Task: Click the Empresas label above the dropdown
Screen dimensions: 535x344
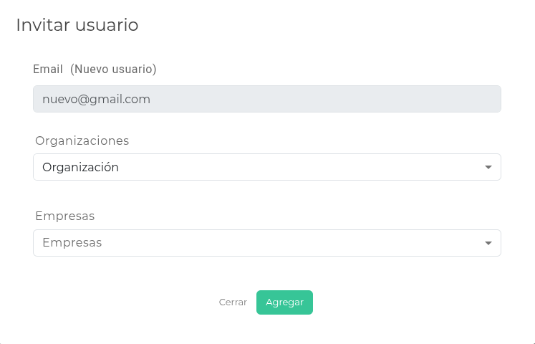Action: [64, 216]
